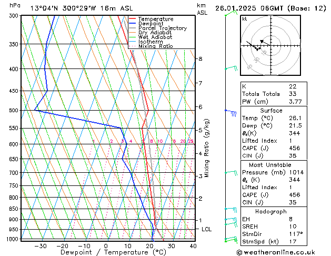This screenshot has width=331, height=256.
Task: Click the SREH value 10
Action: [293, 227]
